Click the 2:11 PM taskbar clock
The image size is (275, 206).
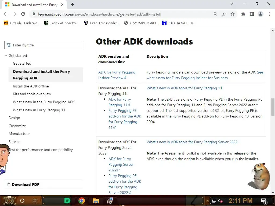click(241, 201)
